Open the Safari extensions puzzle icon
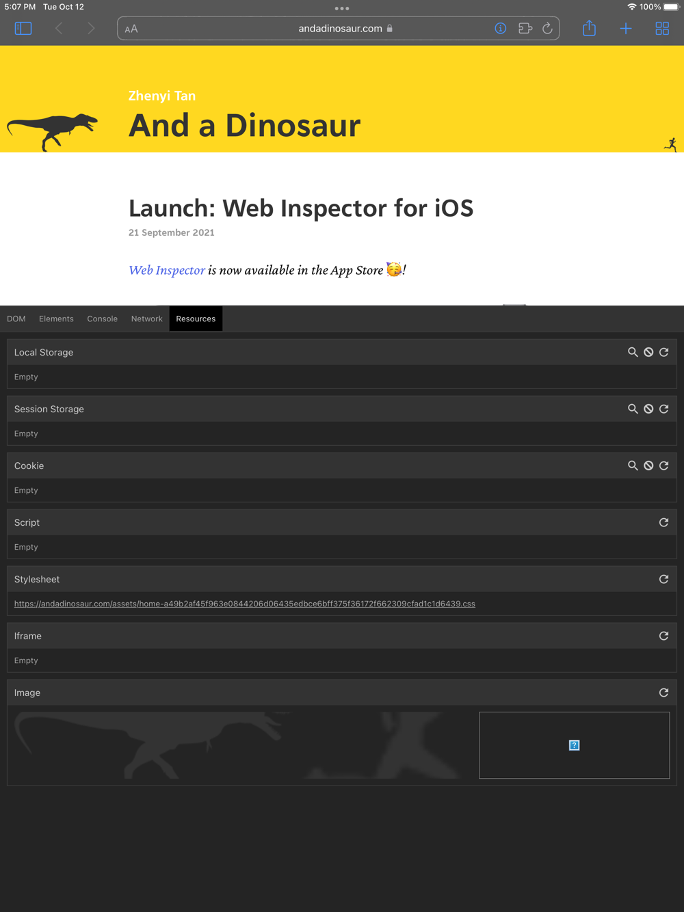This screenshot has width=684, height=912. pos(525,29)
